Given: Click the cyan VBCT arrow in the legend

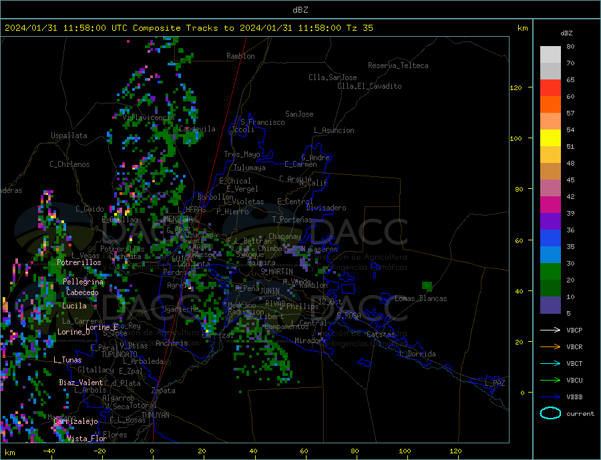Looking at the screenshot, I should tap(550, 363).
